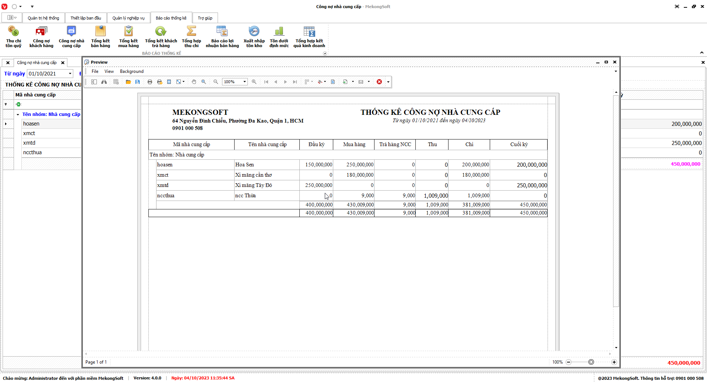Open the 100% zoom level dropdown
Viewport: 707px width, 382px height.
(245, 82)
